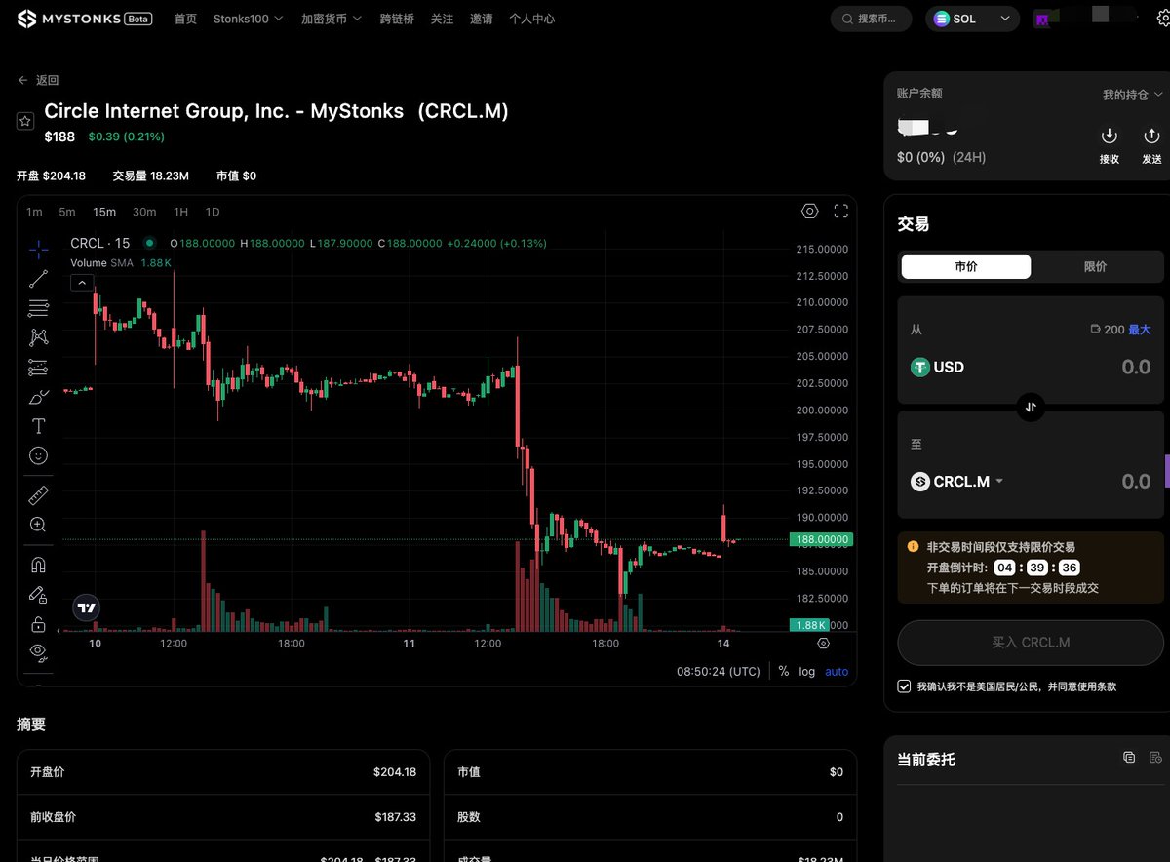Open the Fibonacci retracement tool

(x=38, y=308)
